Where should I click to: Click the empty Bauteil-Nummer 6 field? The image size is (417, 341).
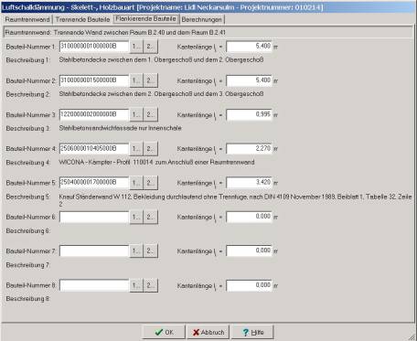point(94,217)
